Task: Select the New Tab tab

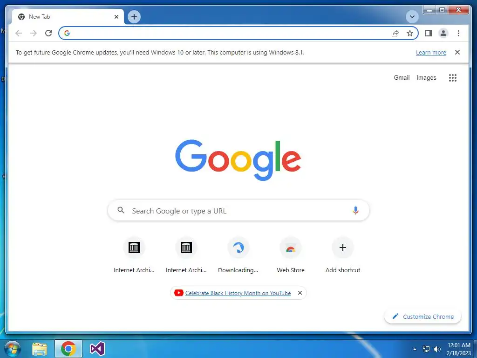Action: [68, 17]
